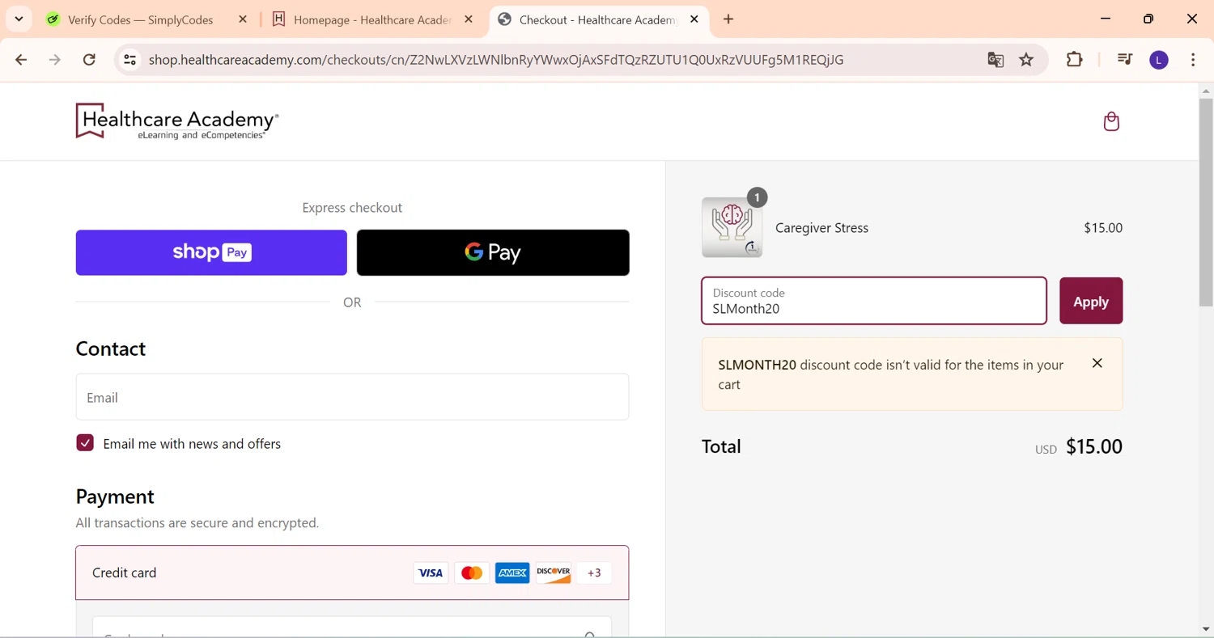Screen dimensions: 1214x638
Task: View site information icon in address bar
Action: tap(129, 60)
